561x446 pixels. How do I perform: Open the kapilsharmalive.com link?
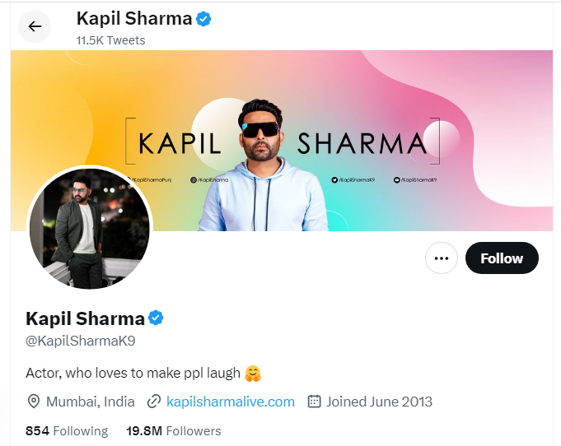(231, 402)
